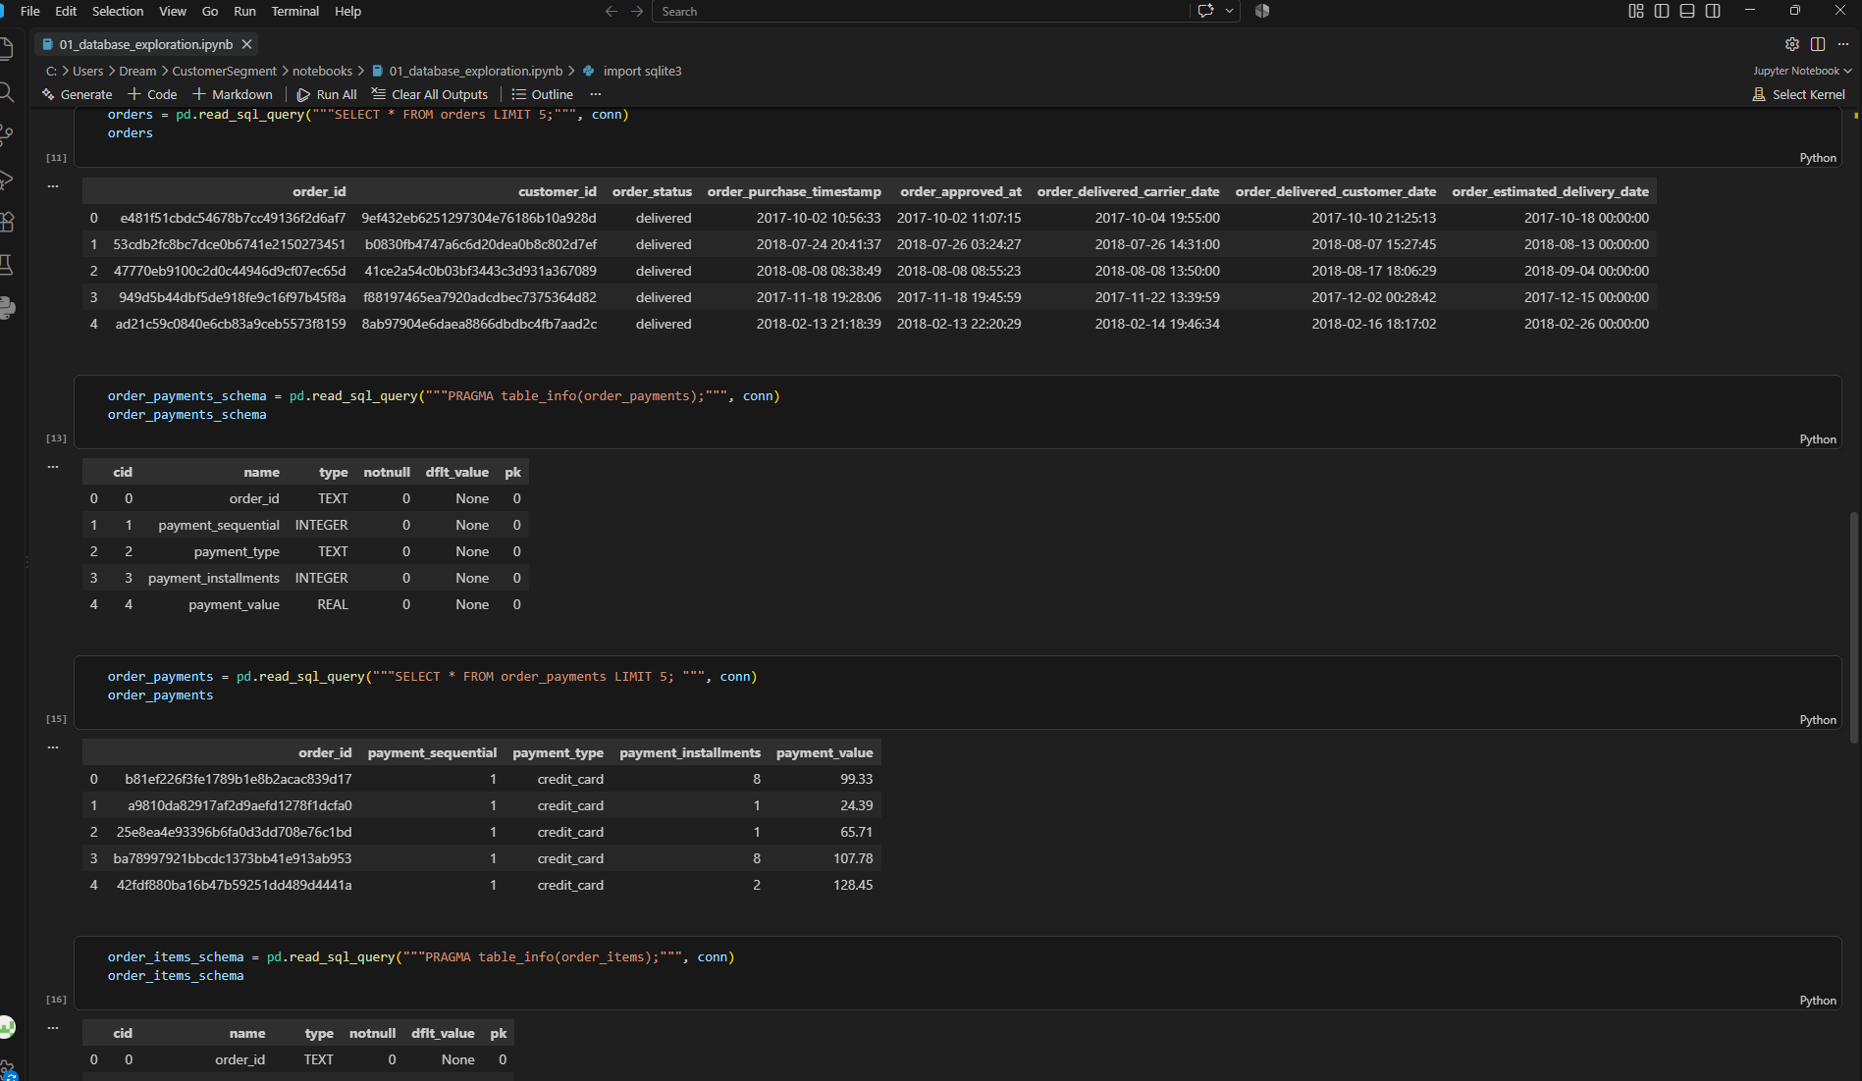Open the Accounts icon at sidebar bottom
The image size is (1862, 1081).
(x=6, y=1027)
